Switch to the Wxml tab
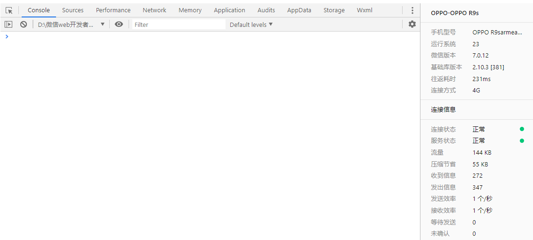The height and width of the screenshot is (240, 533). click(364, 10)
